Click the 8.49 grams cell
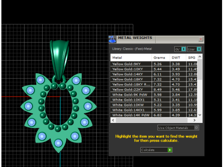 point(161,90)
